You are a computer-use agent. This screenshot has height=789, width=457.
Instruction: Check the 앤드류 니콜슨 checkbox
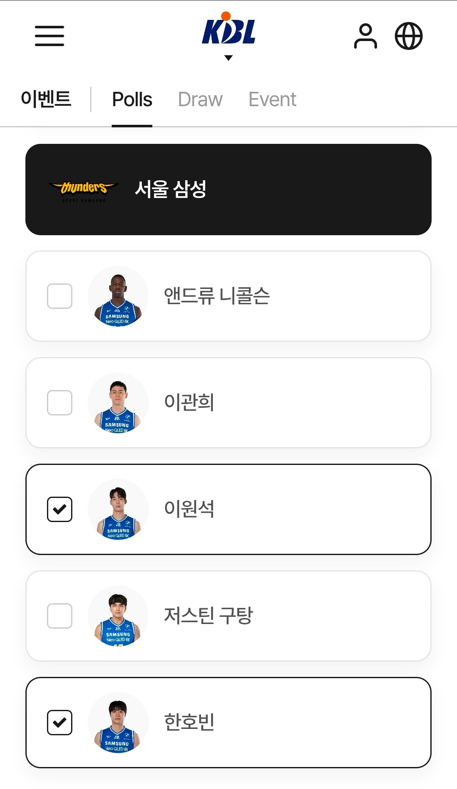point(60,296)
